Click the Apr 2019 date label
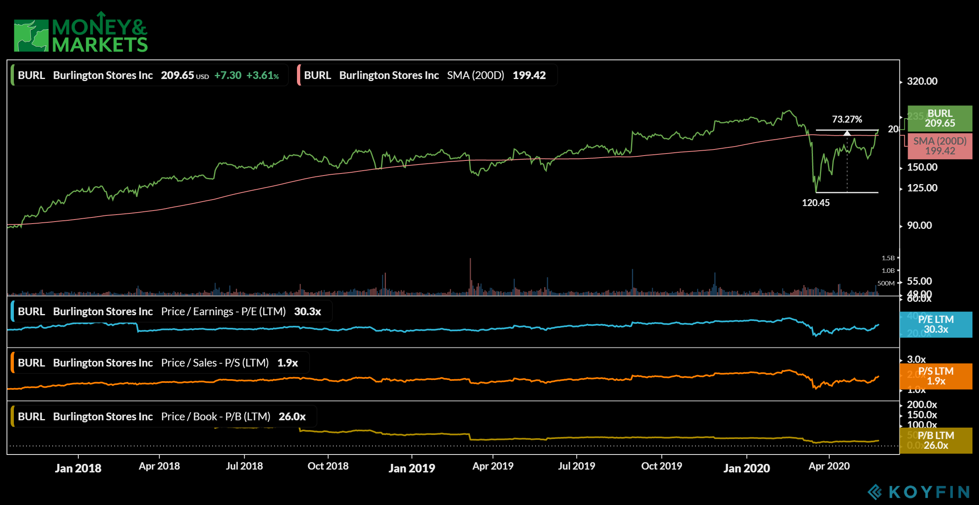The image size is (979, 505). coord(493,466)
